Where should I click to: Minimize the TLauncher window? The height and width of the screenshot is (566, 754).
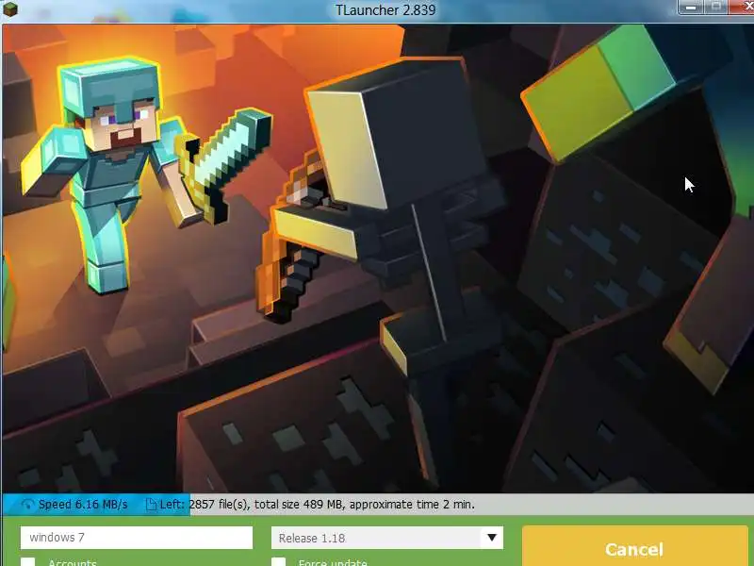tap(691, 7)
